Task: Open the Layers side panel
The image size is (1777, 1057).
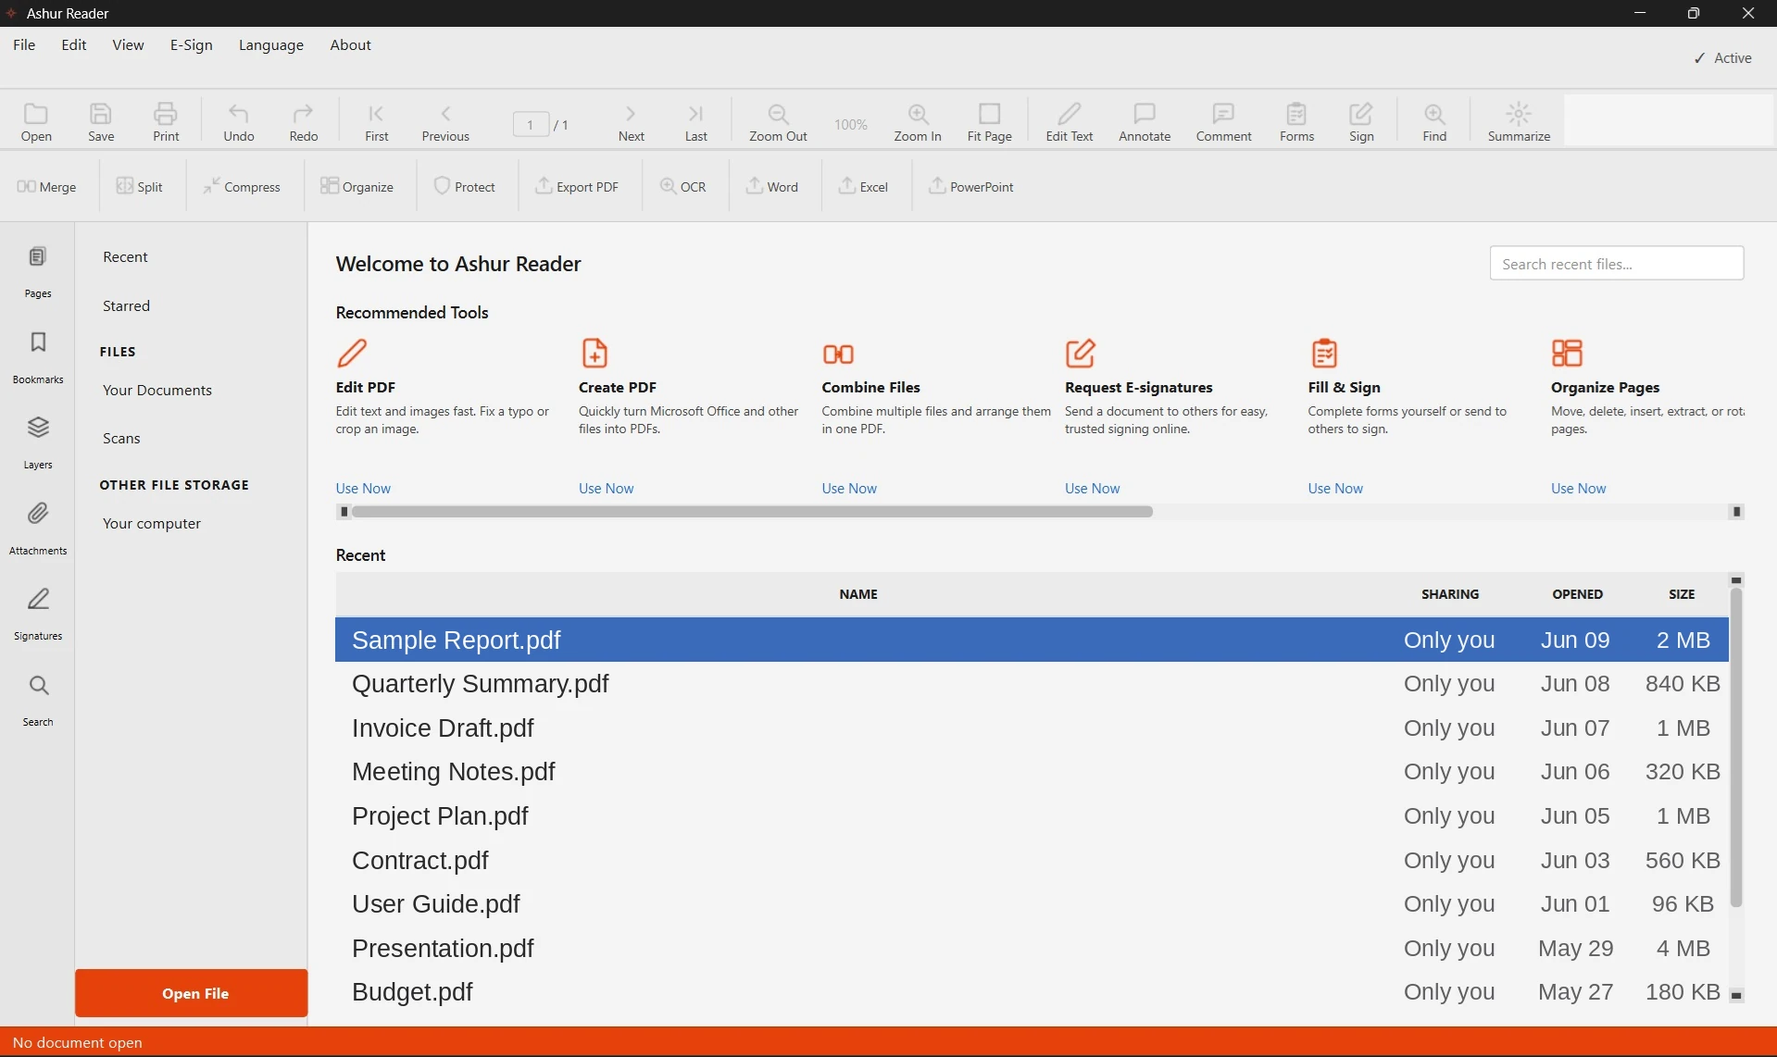Action: pyautogui.click(x=38, y=443)
